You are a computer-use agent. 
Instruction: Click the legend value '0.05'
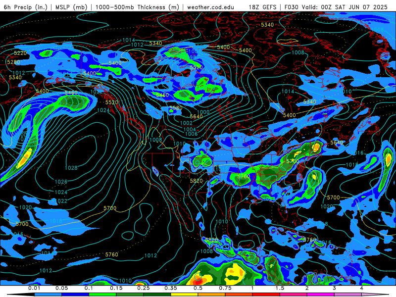[61, 288]
